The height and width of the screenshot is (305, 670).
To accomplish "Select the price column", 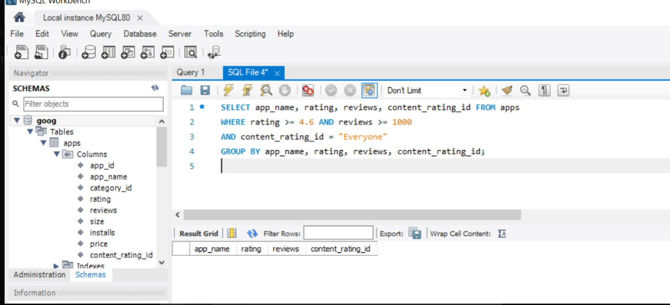I will [99, 244].
